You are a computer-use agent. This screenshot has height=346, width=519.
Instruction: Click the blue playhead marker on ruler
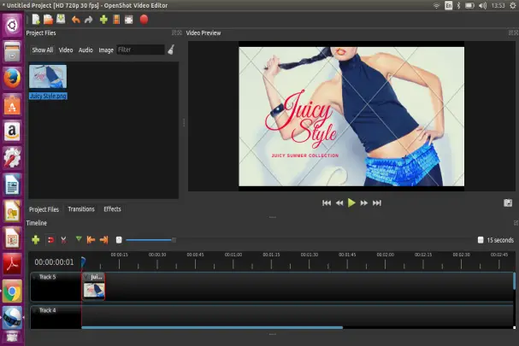(x=83, y=261)
